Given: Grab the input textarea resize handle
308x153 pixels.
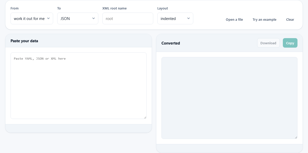Looking at the screenshot, I should (145, 117).
